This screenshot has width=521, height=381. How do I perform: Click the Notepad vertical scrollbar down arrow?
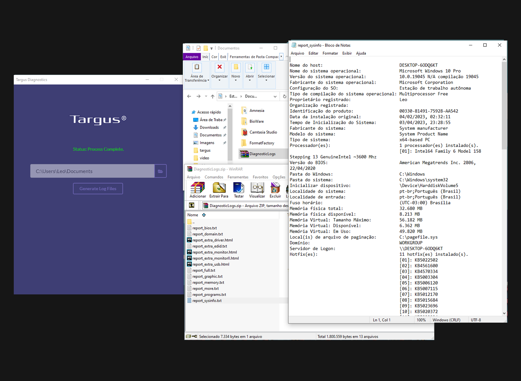coord(504,313)
